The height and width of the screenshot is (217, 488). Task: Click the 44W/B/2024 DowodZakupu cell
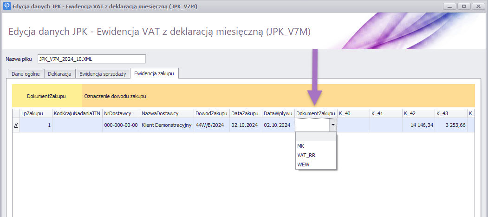click(211, 125)
